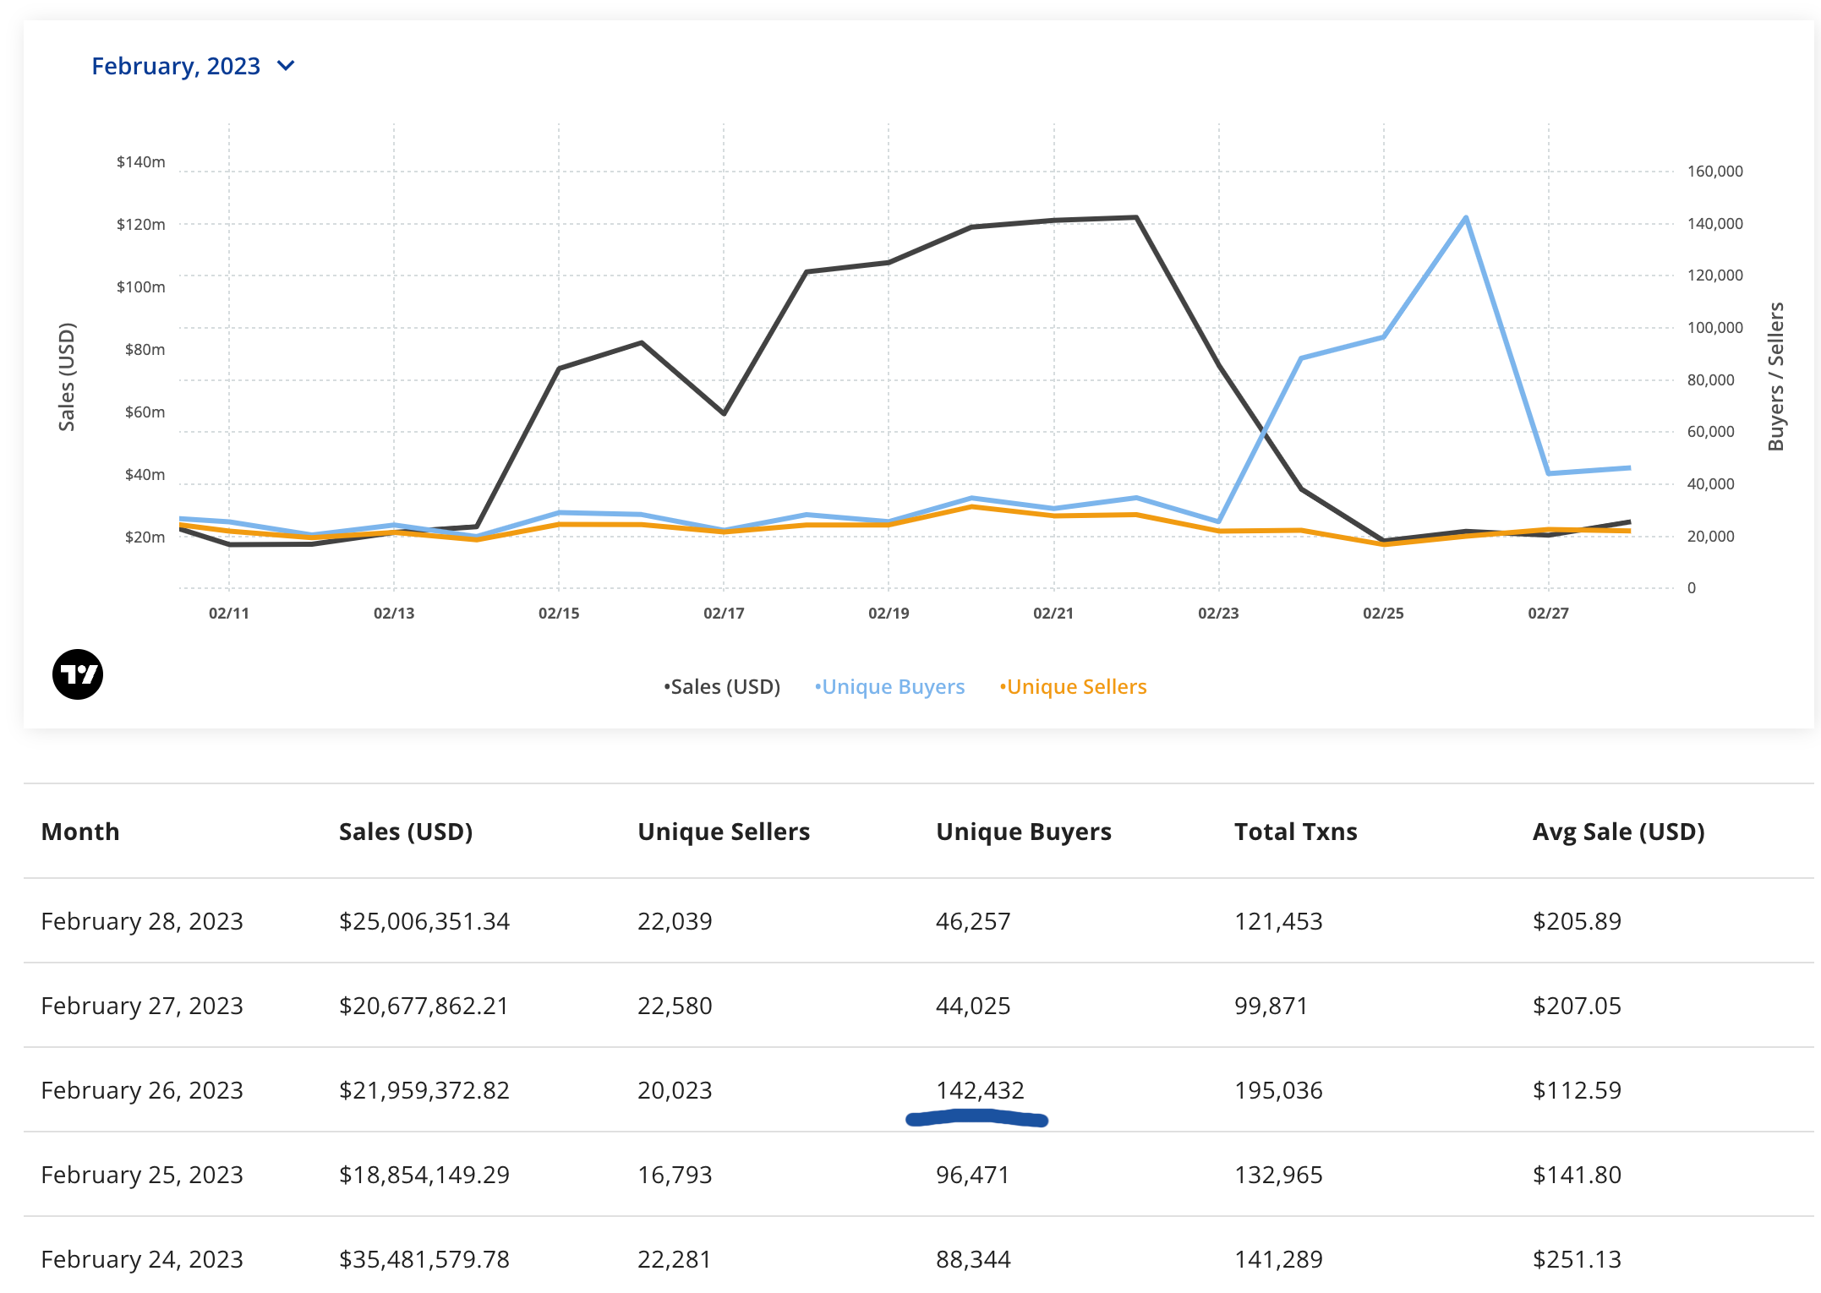Toggle the Unique Sellers legend series

(x=1074, y=687)
